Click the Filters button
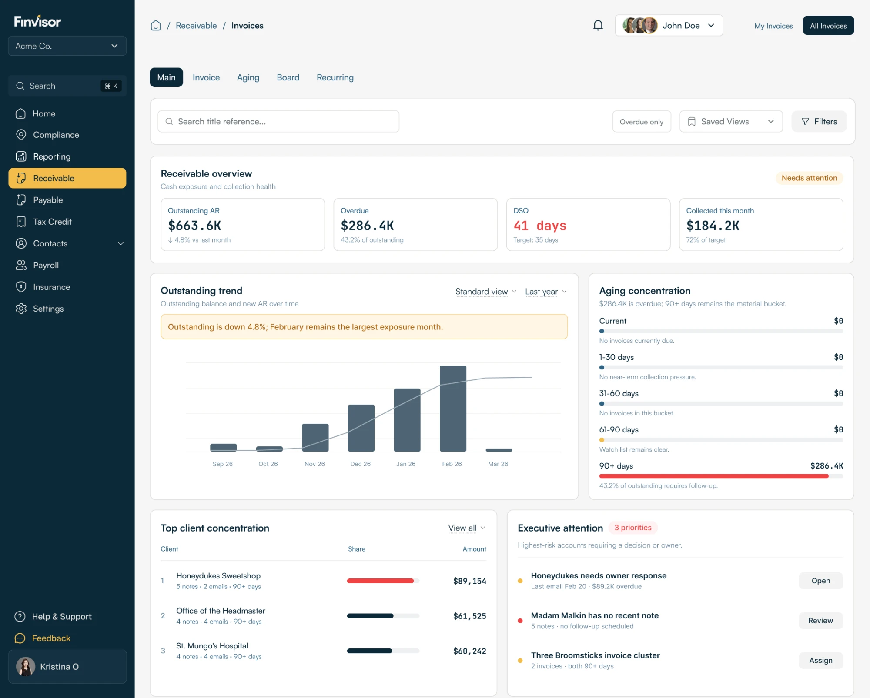The height and width of the screenshot is (698, 870). point(819,122)
